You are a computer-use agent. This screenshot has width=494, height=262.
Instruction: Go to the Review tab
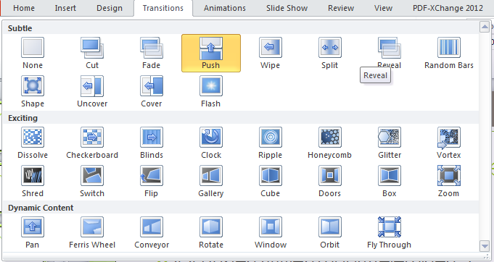tap(341, 8)
